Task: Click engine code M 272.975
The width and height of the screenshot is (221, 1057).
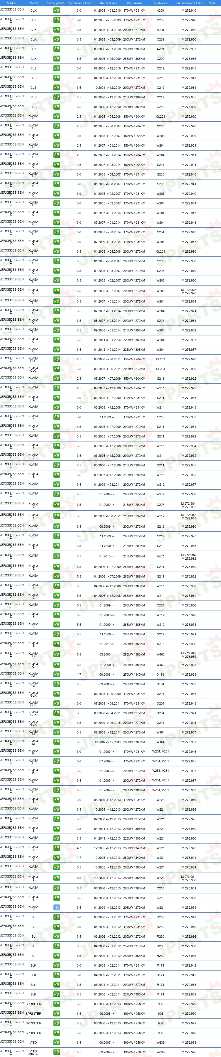Action: coord(189,819)
